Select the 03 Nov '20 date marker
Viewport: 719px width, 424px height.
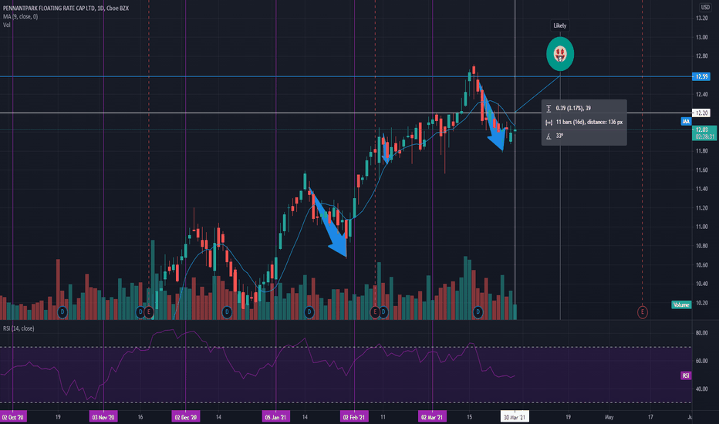click(103, 417)
